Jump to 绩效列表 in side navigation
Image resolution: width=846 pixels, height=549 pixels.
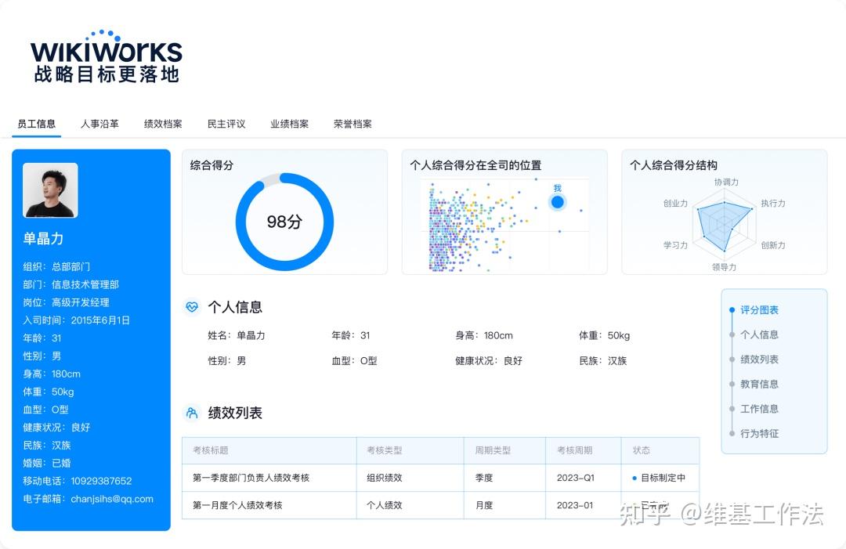759,359
